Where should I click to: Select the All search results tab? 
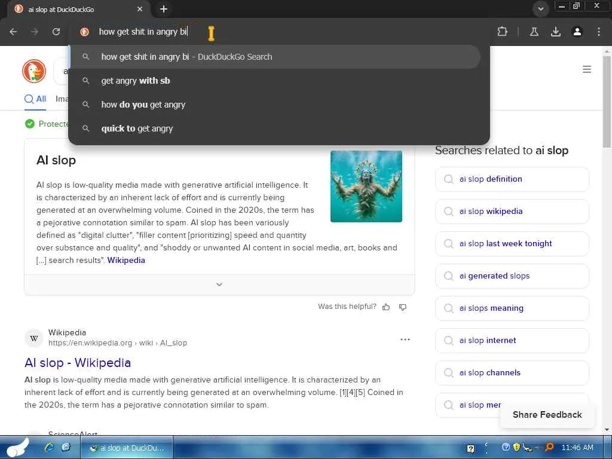35,99
